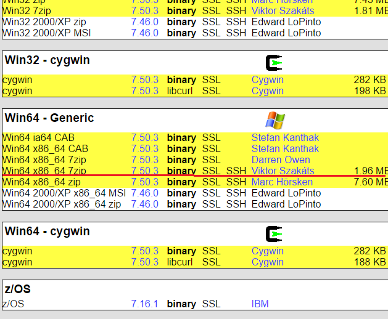The width and height of the screenshot is (388, 319).
Task: Click the "Win64 - cygwin" section heading
Action: point(47,232)
